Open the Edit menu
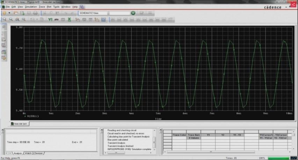This screenshot has height=160, width=298. (x=14, y=7)
